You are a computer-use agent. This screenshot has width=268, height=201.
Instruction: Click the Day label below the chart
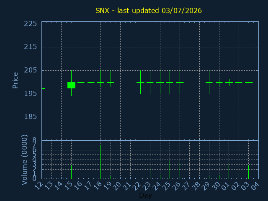[145, 195]
